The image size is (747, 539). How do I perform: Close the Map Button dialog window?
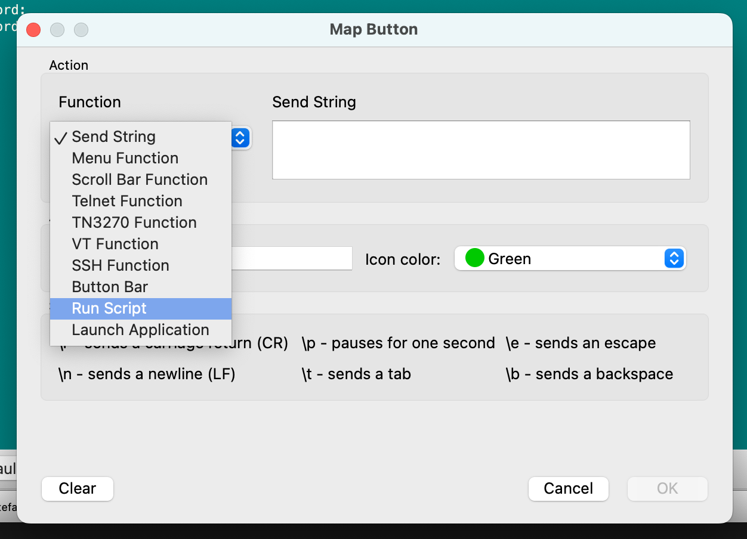coord(33,30)
